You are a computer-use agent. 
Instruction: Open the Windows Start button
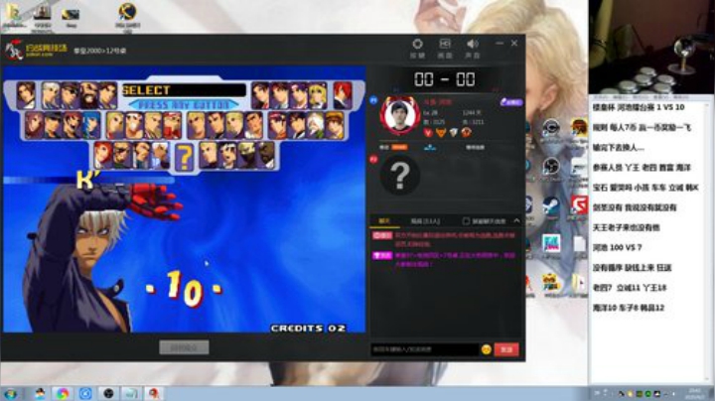point(11,394)
